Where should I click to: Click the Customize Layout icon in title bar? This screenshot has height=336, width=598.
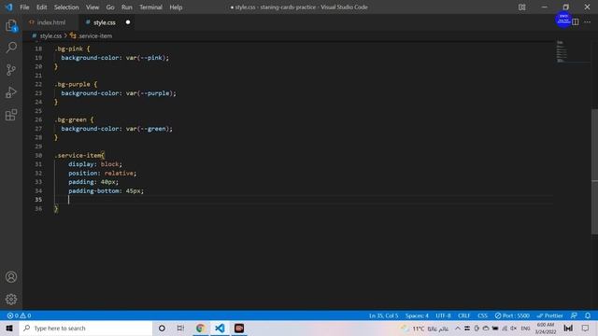coord(521,7)
